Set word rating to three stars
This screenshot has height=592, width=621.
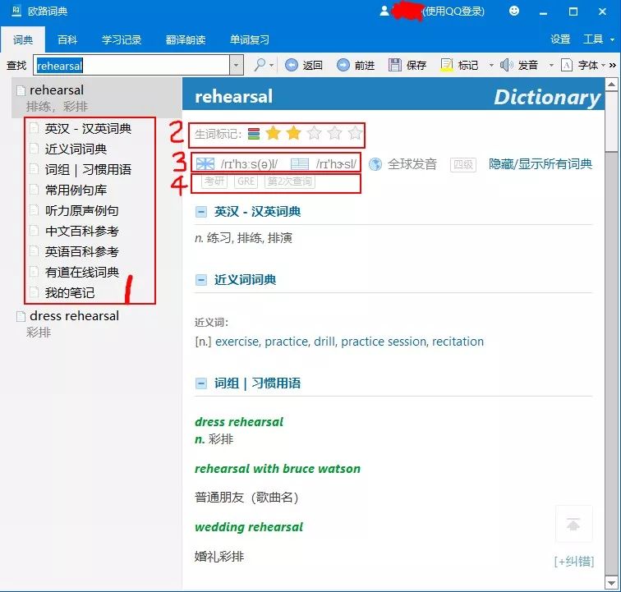click(x=314, y=133)
